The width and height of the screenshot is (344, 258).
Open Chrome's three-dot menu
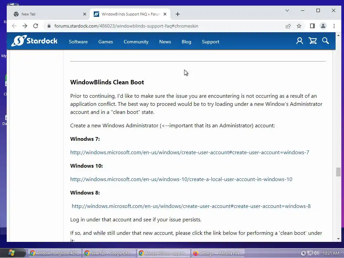tap(334, 26)
